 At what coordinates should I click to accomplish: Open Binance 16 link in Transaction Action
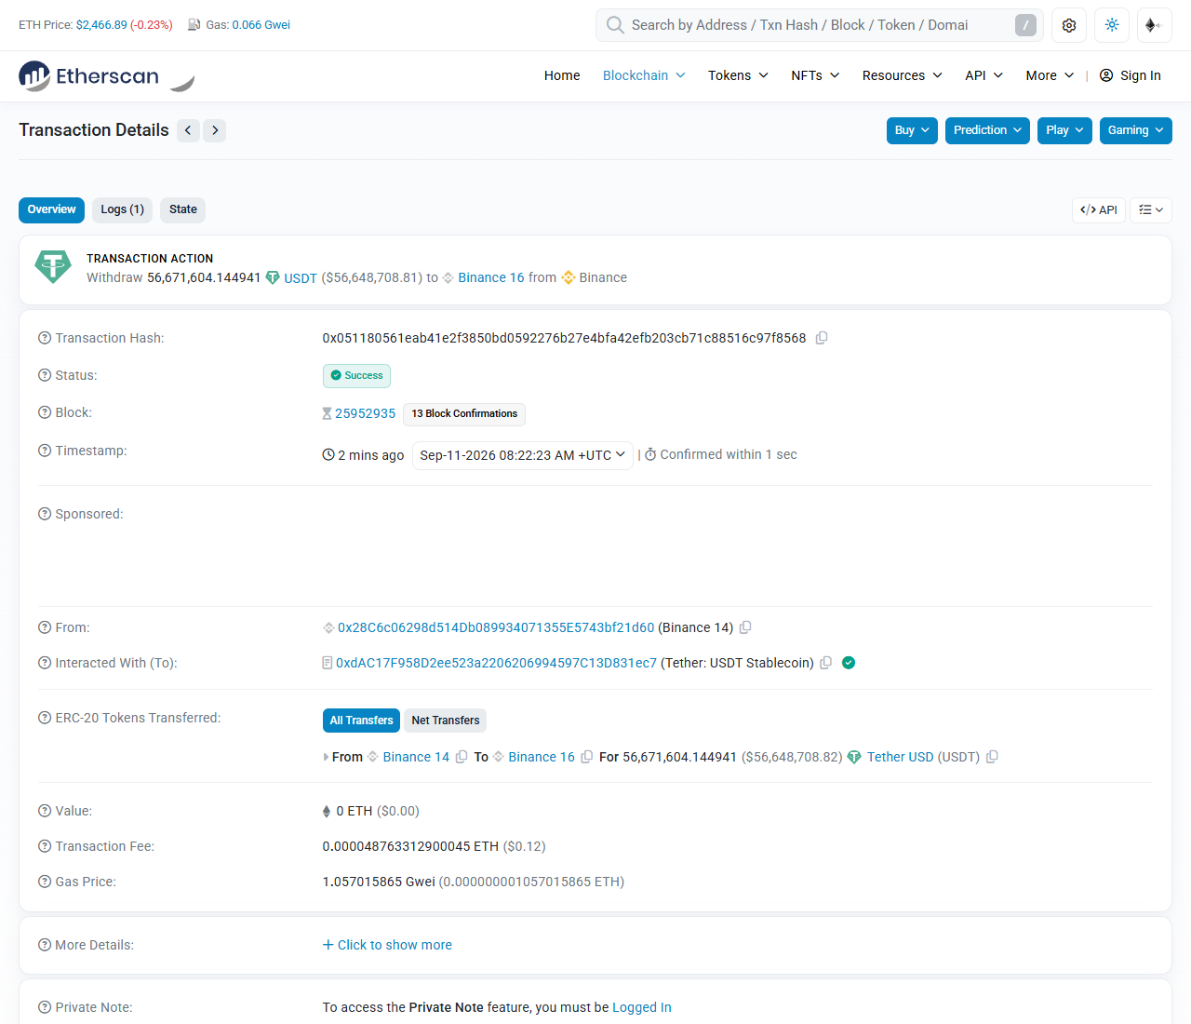coord(491,277)
